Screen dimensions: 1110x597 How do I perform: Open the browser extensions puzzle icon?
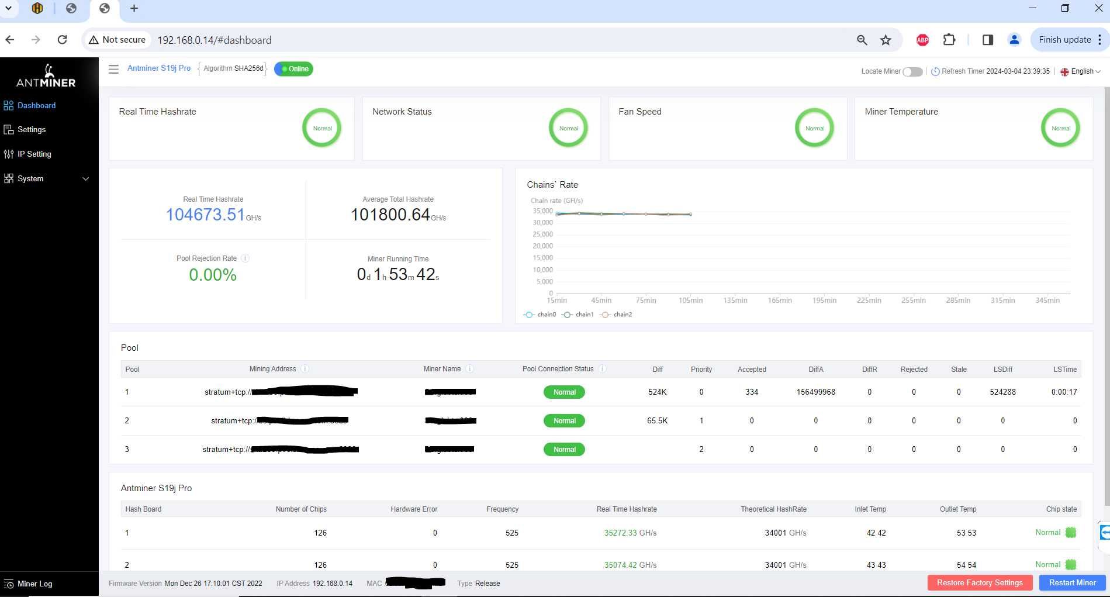[949, 40]
